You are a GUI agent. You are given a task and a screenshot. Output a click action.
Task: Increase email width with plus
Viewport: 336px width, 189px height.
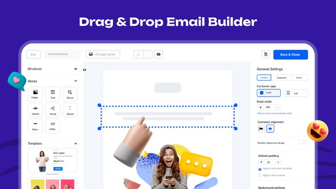click(260, 107)
